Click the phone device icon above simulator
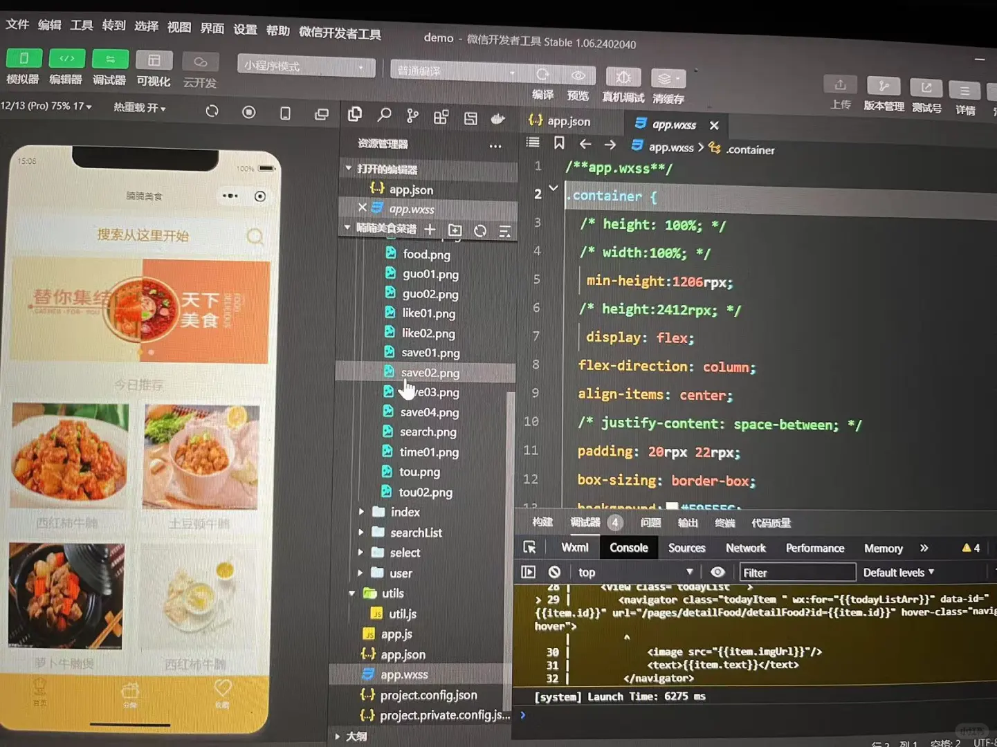The image size is (997, 747). 285,113
